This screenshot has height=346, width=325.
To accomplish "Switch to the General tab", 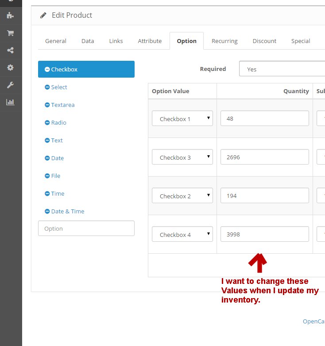I will [56, 41].
